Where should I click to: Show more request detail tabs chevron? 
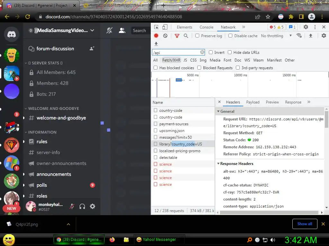[x=309, y=102]
